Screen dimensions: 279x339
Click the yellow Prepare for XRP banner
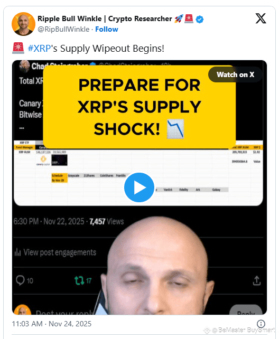pyautogui.click(x=139, y=107)
